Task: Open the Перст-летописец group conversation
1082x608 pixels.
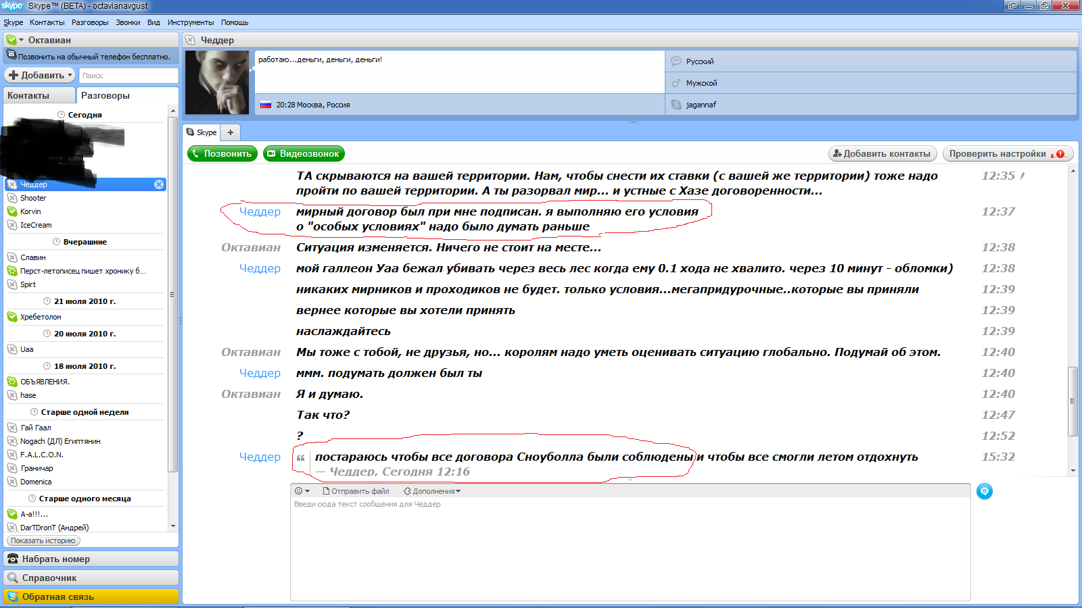Action: [x=85, y=271]
